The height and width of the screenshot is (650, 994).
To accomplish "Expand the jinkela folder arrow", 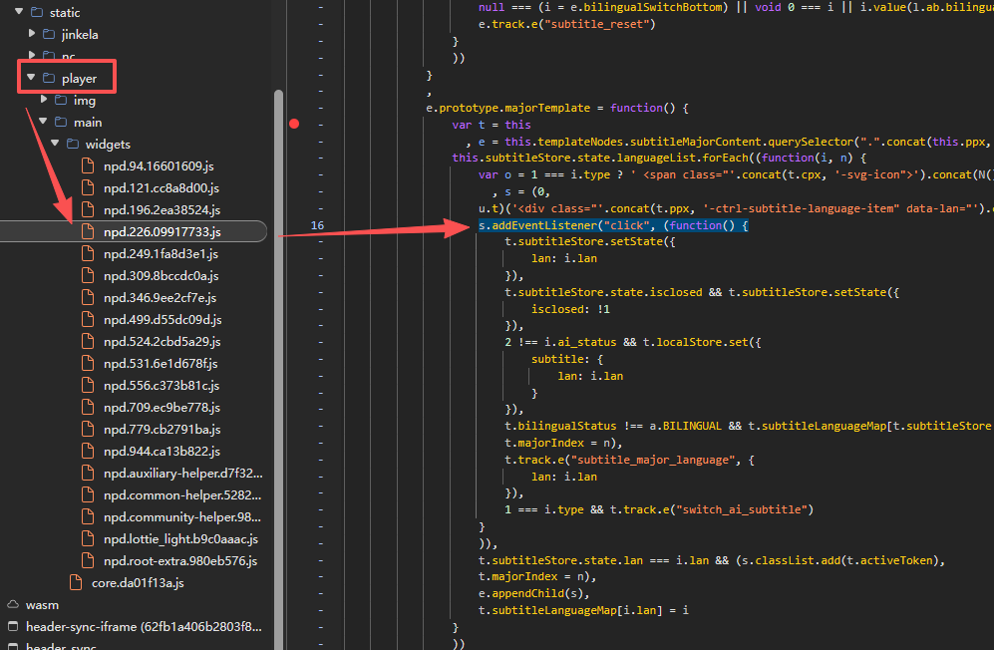I will click(31, 35).
